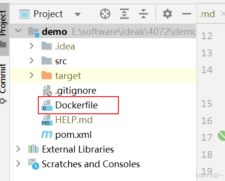The width and height of the screenshot is (225, 181).
Task: Click the Project title label
Action: pyautogui.click(x=48, y=14)
